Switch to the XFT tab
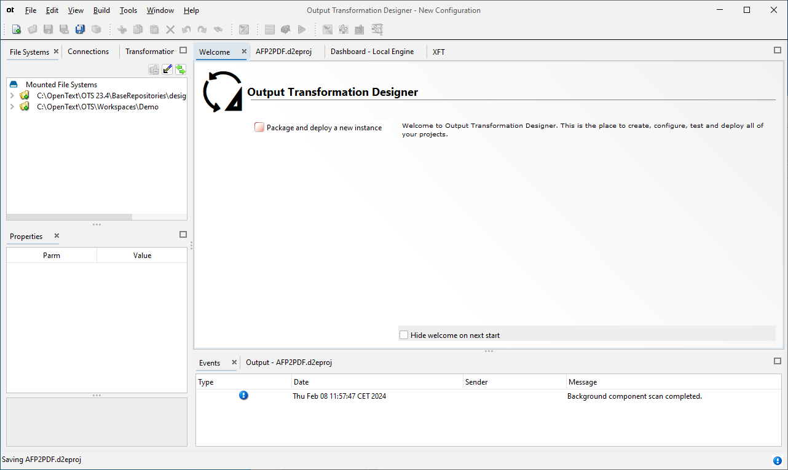This screenshot has width=788, height=470. (438, 52)
